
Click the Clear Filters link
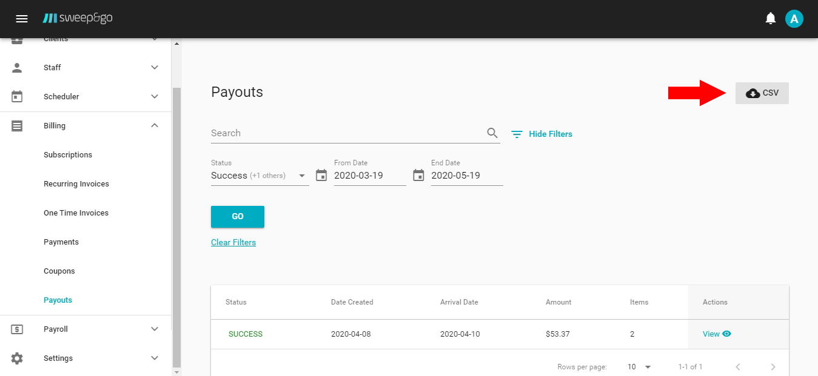click(233, 242)
